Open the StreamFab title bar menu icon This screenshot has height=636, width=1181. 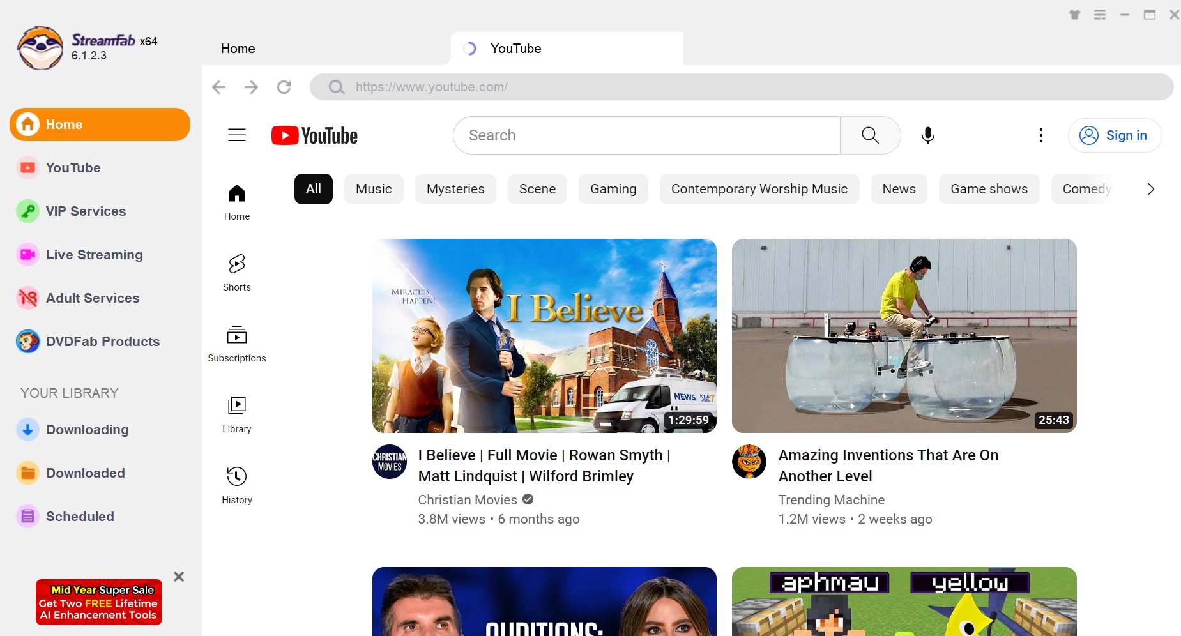tap(1100, 15)
